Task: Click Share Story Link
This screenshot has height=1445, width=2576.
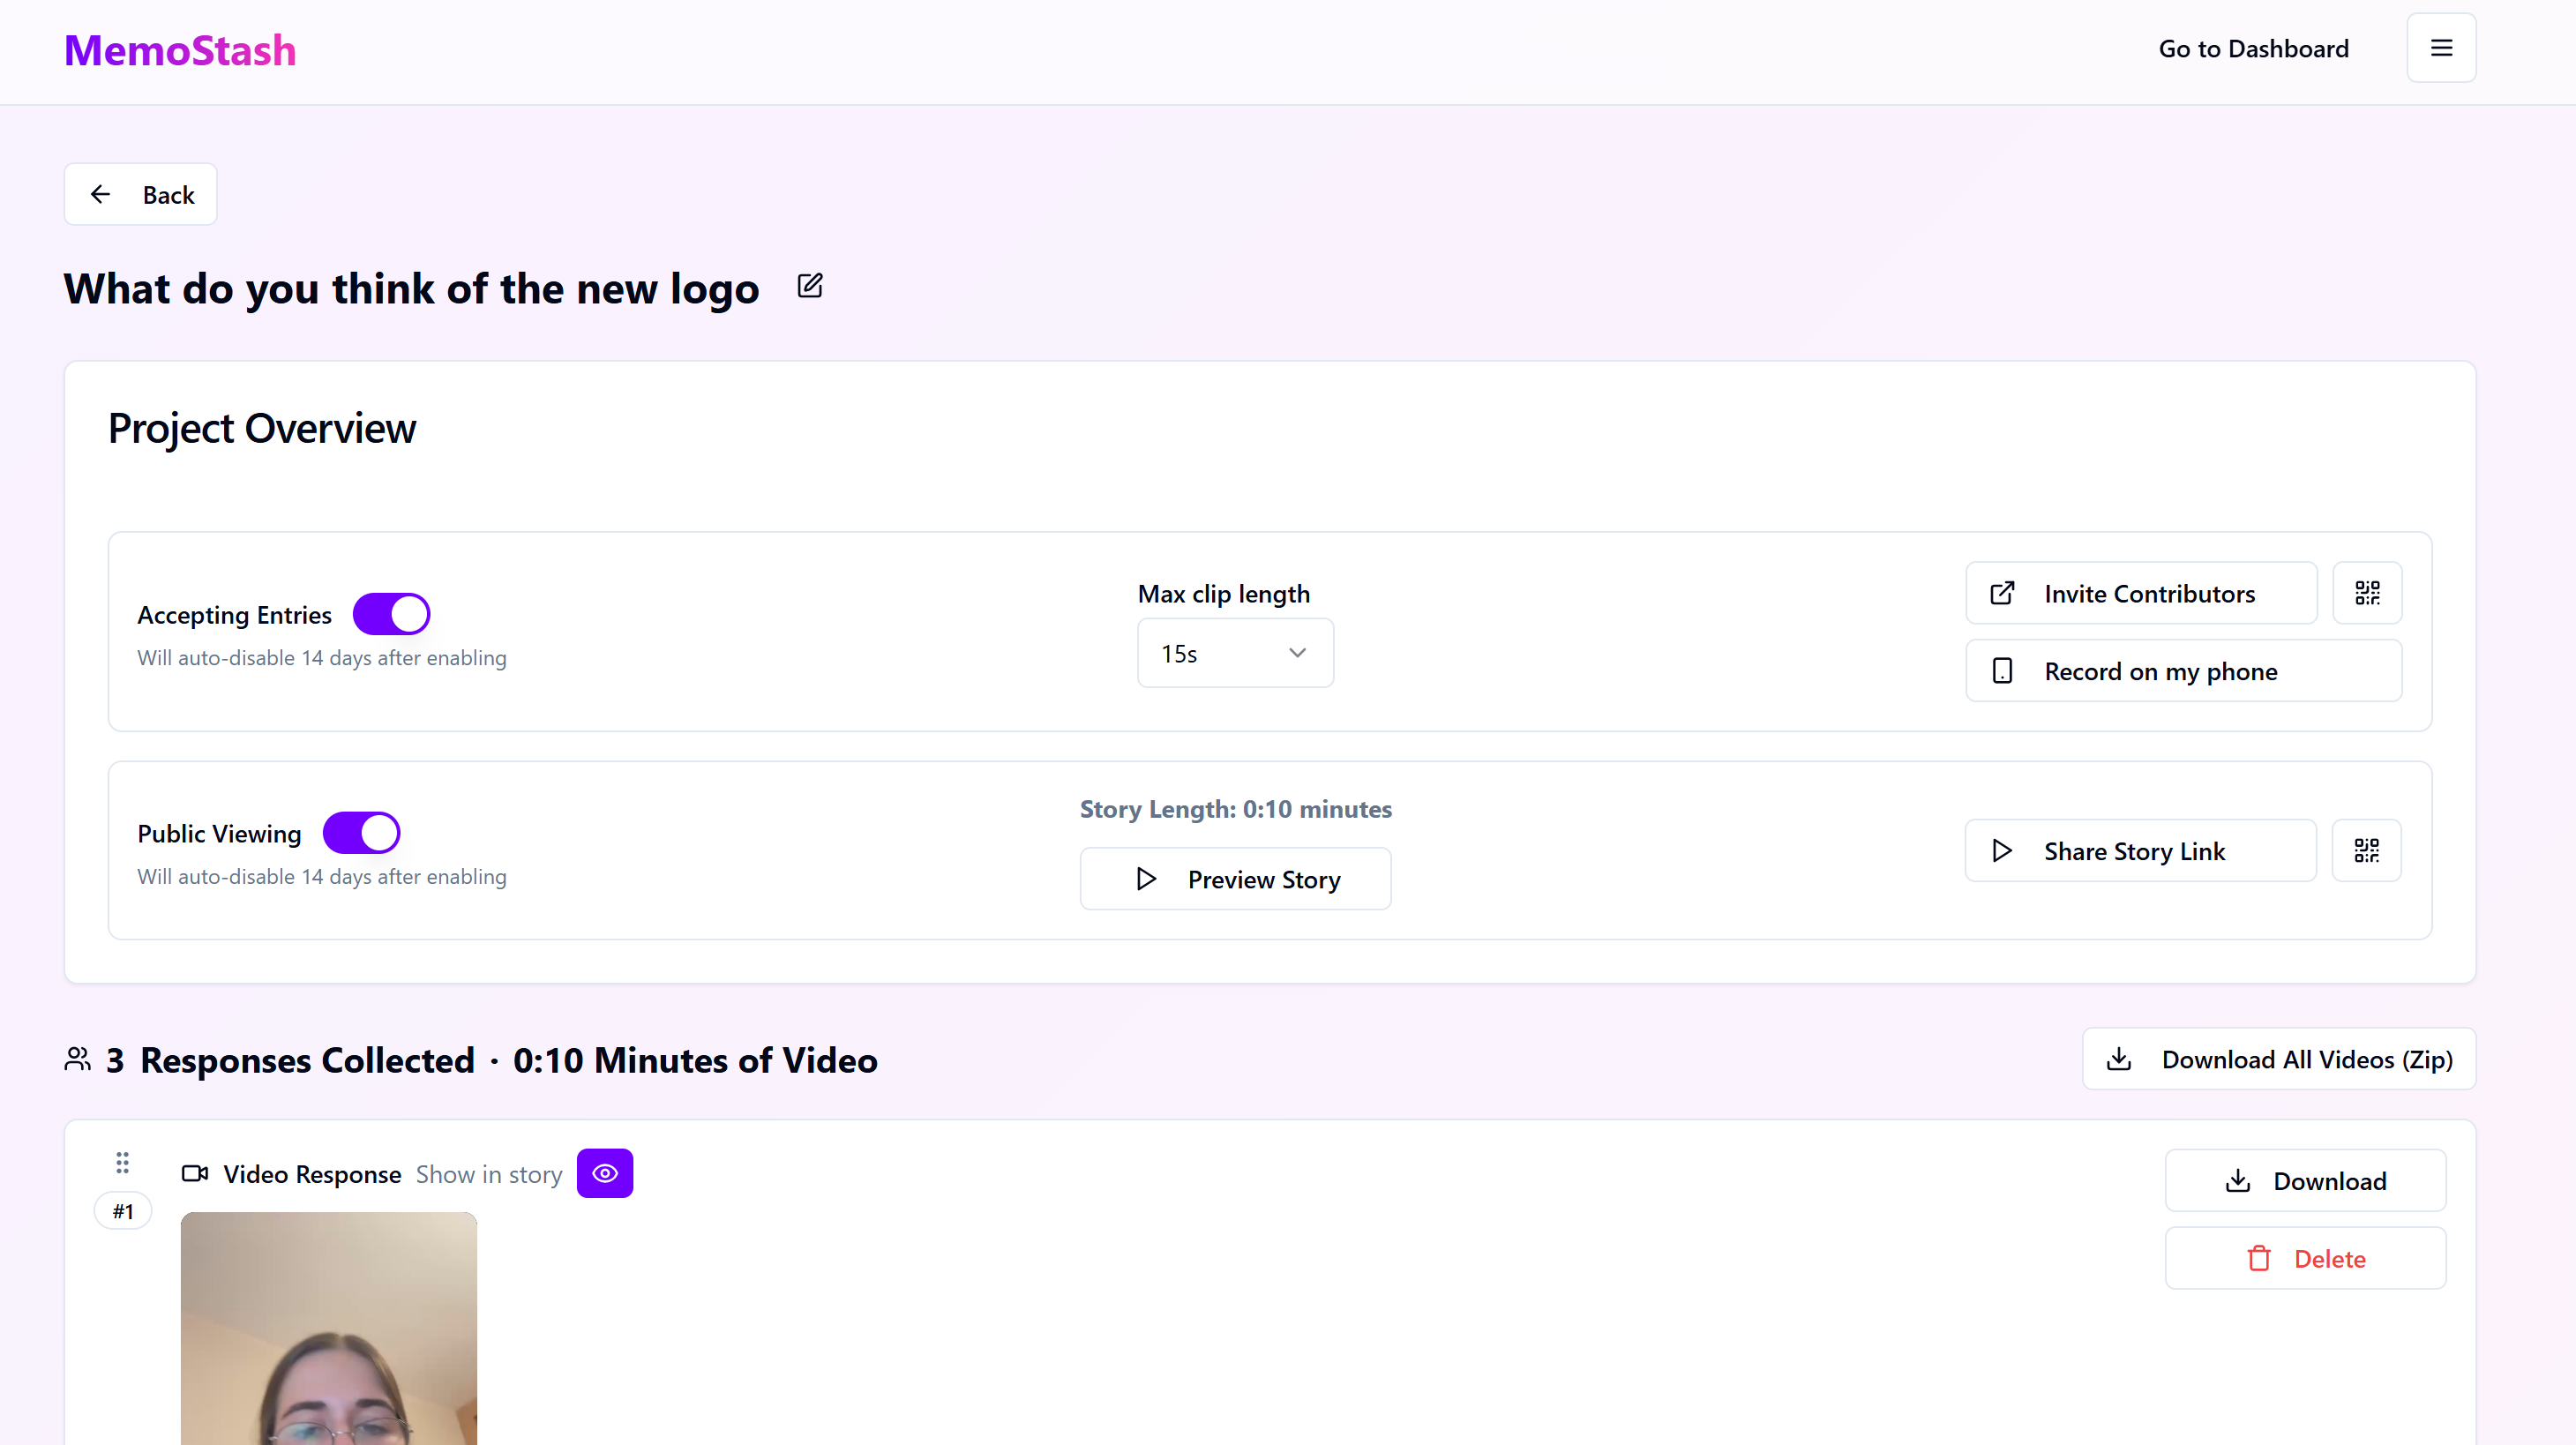Action: 2140,851
